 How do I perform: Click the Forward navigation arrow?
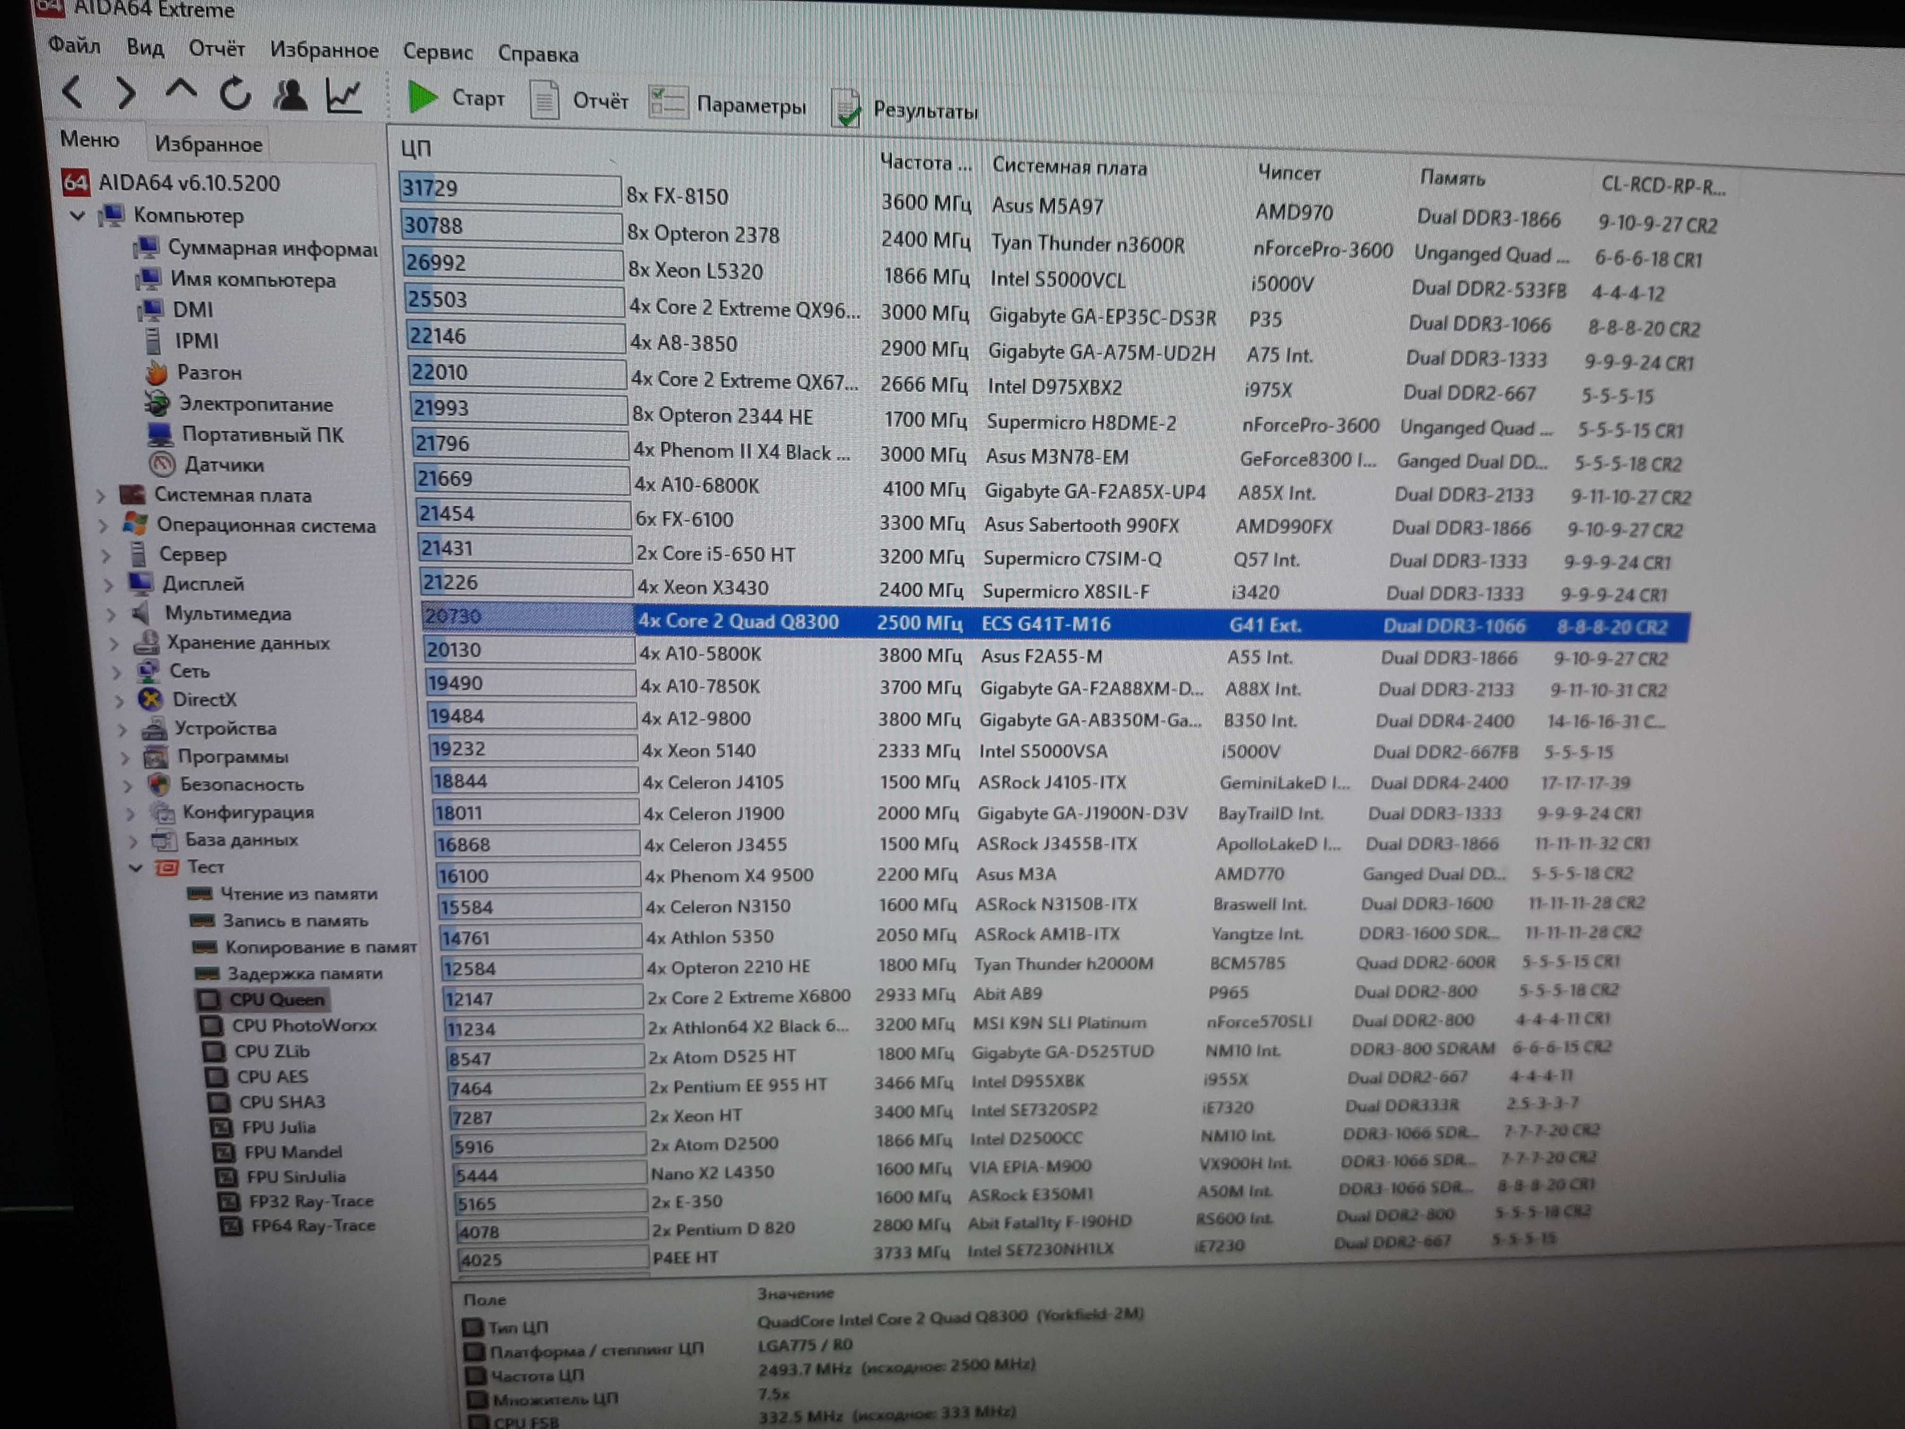coord(127,93)
